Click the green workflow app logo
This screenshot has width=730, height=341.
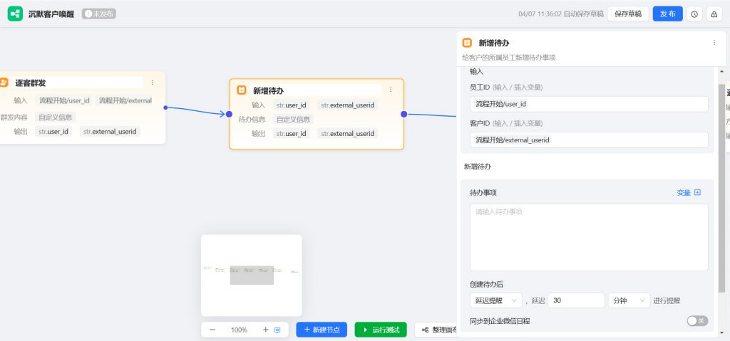point(15,14)
